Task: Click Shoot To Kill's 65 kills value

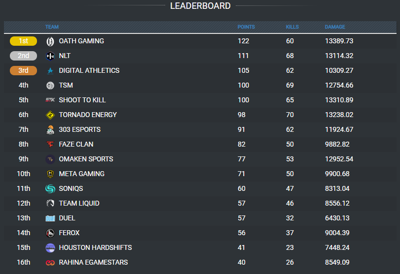Action: pyautogui.click(x=290, y=100)
